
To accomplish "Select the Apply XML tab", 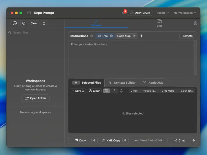I will click(x=153, y=83).
